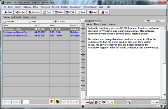
Task: Click the Blank button
Action: [x=158, y=21]
